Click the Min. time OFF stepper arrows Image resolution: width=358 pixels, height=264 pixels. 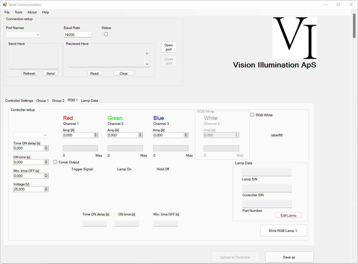point(46,176)
